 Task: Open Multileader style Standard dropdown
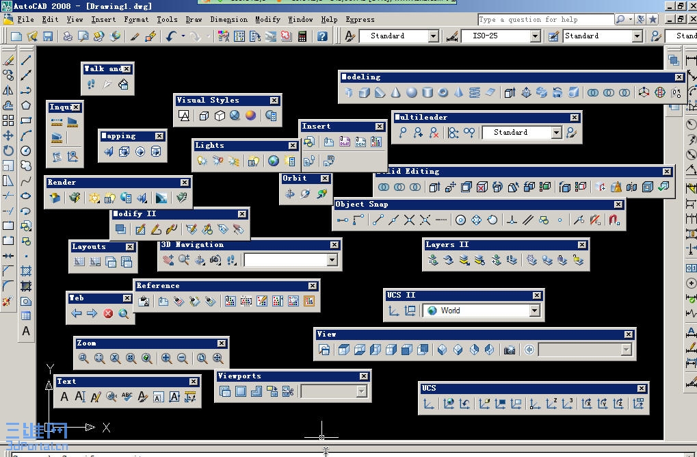(556, 133)
